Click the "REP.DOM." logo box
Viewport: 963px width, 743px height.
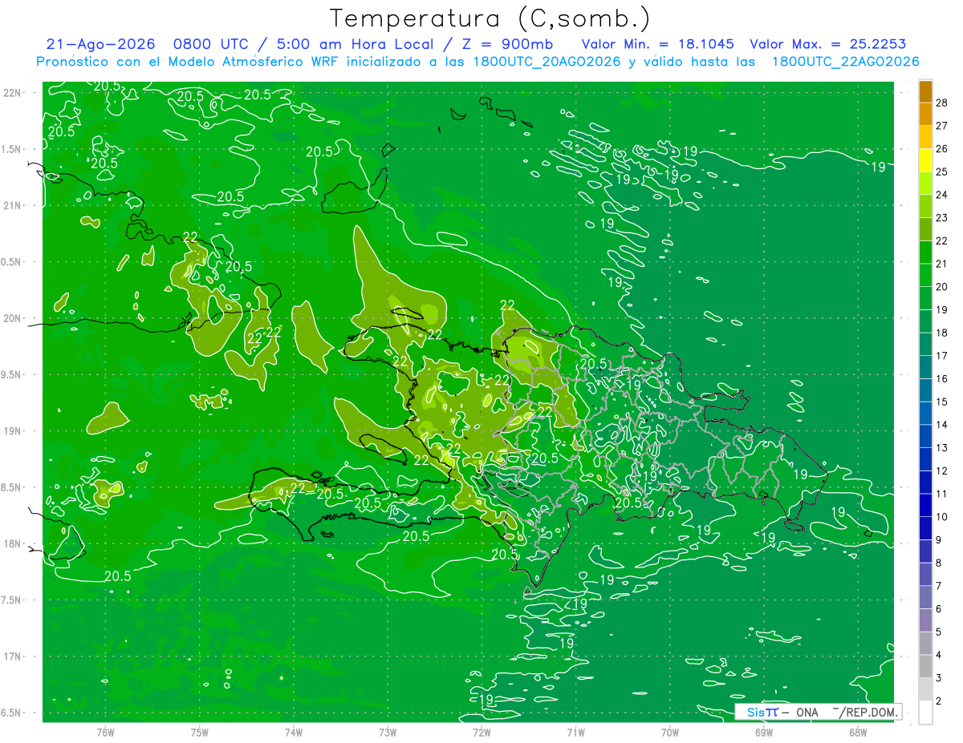point(818,712)
